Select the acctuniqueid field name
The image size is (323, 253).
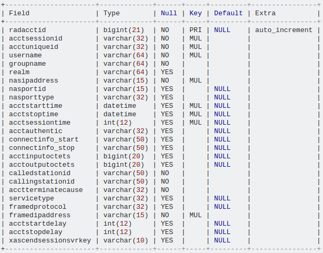(34, 47)
